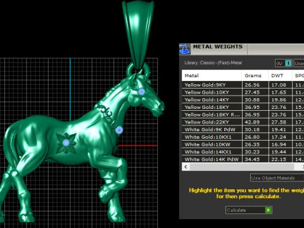Image resolution: width=304 pixels, height=228 pixels.
Task: Click inside the Calculate button label
Action: tap(236, 210)
